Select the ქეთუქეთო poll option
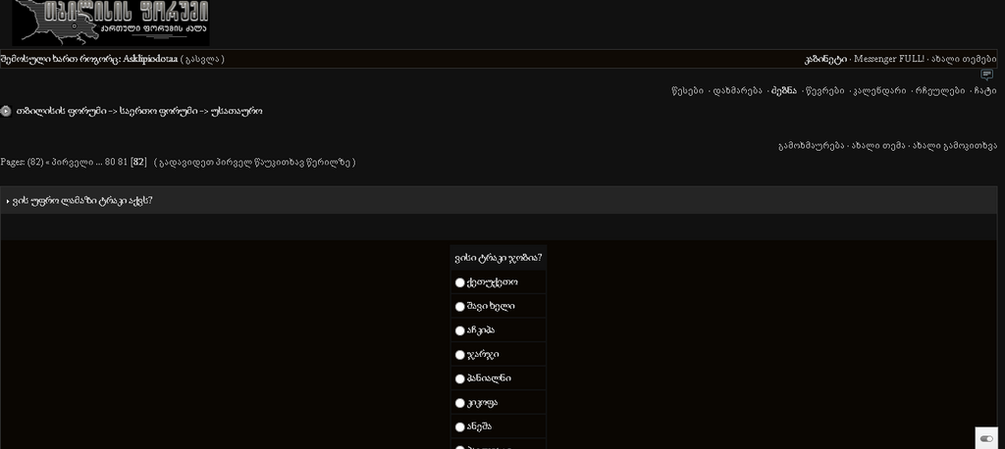 click(459, 282)
